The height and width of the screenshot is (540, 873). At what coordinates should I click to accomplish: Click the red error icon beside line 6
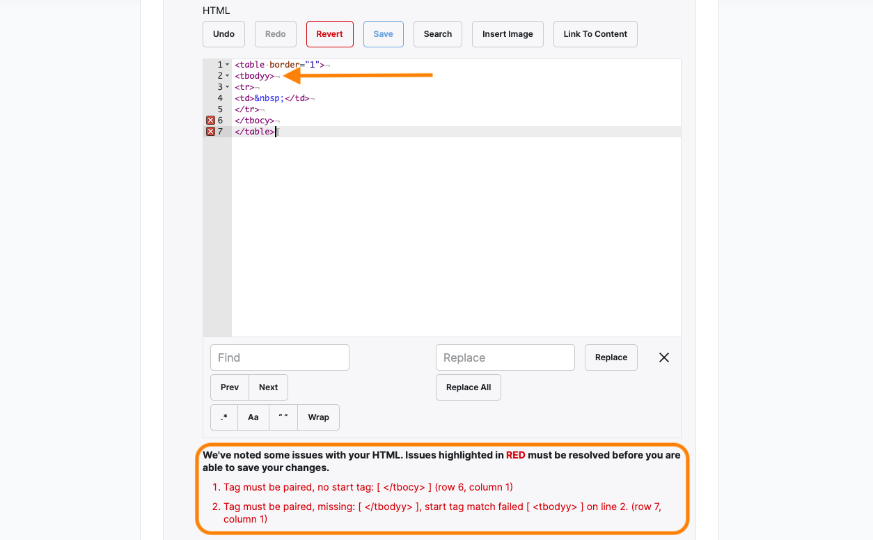point(210,120)
